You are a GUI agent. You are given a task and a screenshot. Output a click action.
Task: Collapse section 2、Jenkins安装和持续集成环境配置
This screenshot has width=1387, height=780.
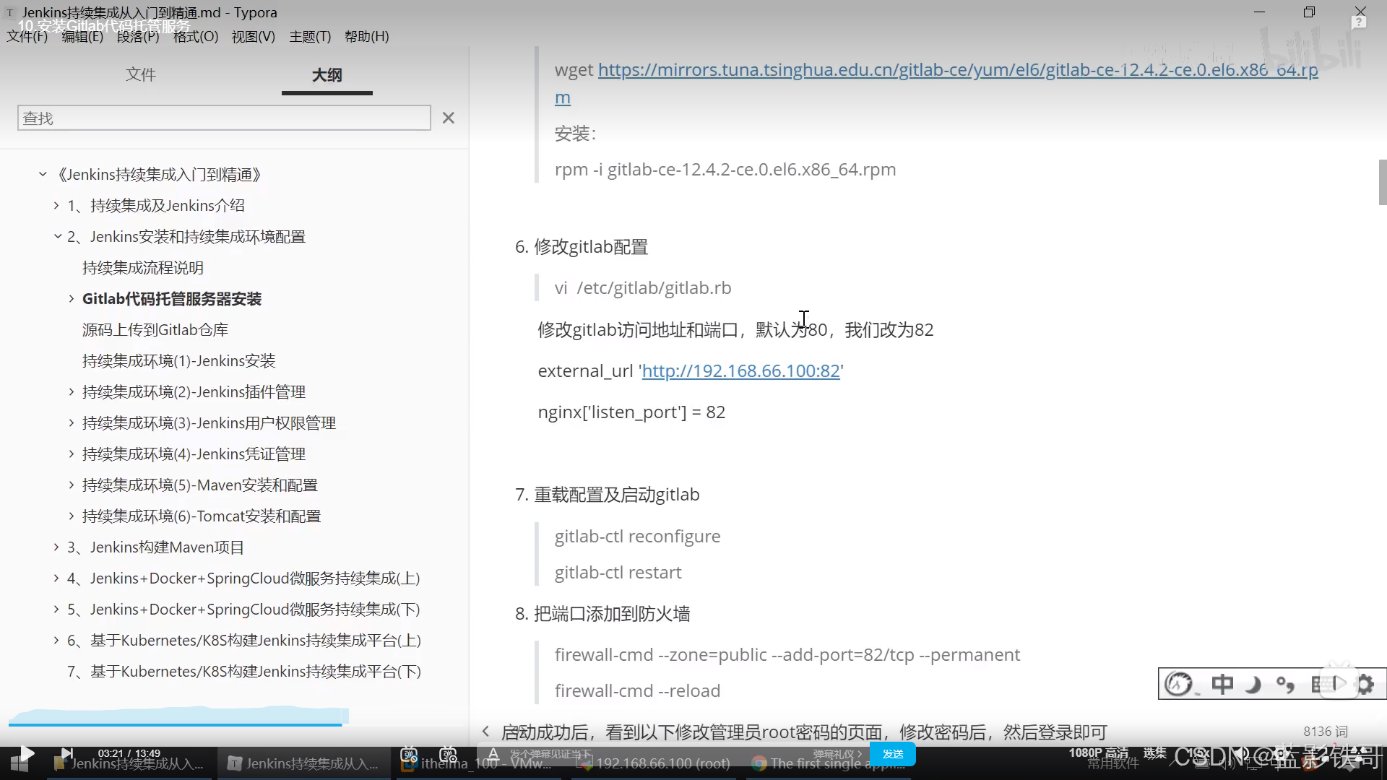[57, 235]
